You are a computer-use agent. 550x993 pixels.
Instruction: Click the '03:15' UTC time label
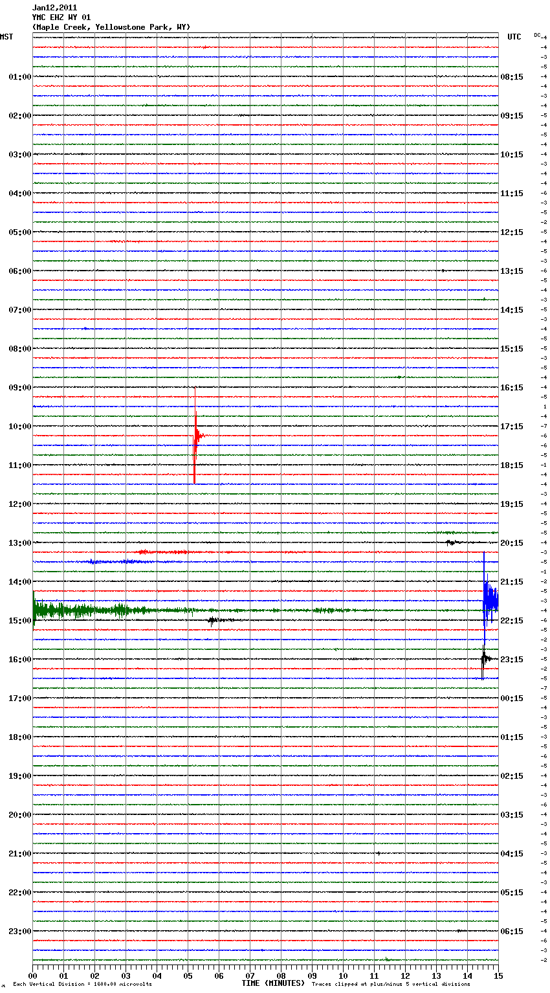[512, 815]
